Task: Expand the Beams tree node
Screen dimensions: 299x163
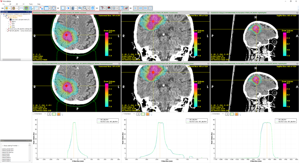Action: tap(9, 21)
